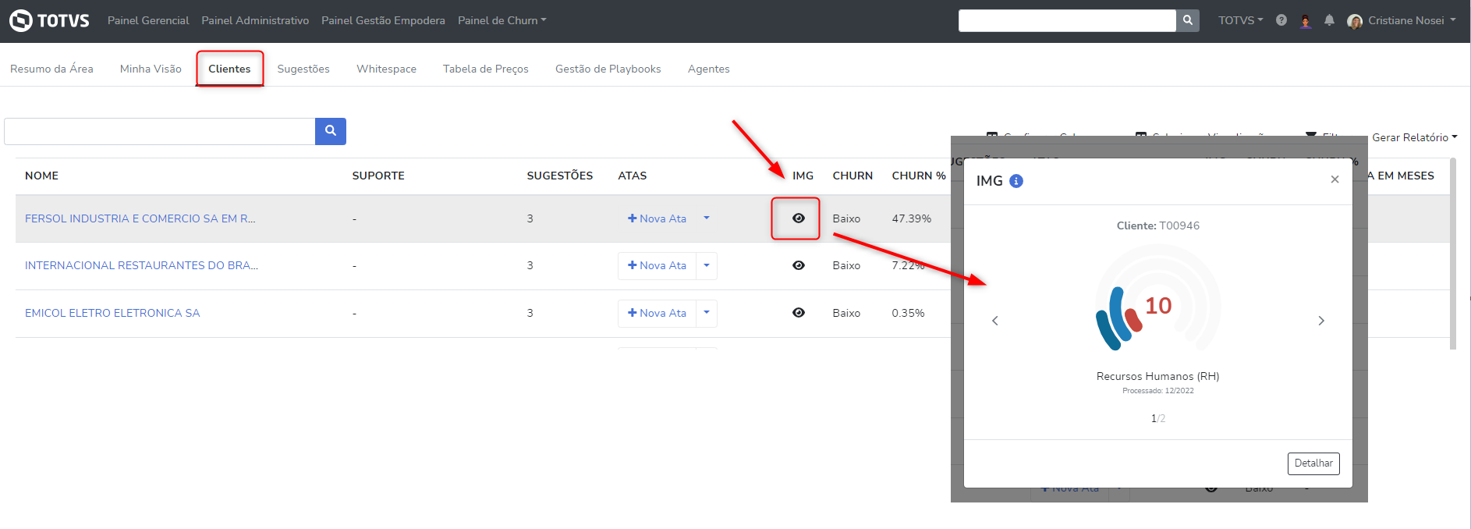Screen dimensions: 1471x529
Task: Expand Nova Ata options for EMICOL row
Action: pyautogui.click(x=707, y=313)
